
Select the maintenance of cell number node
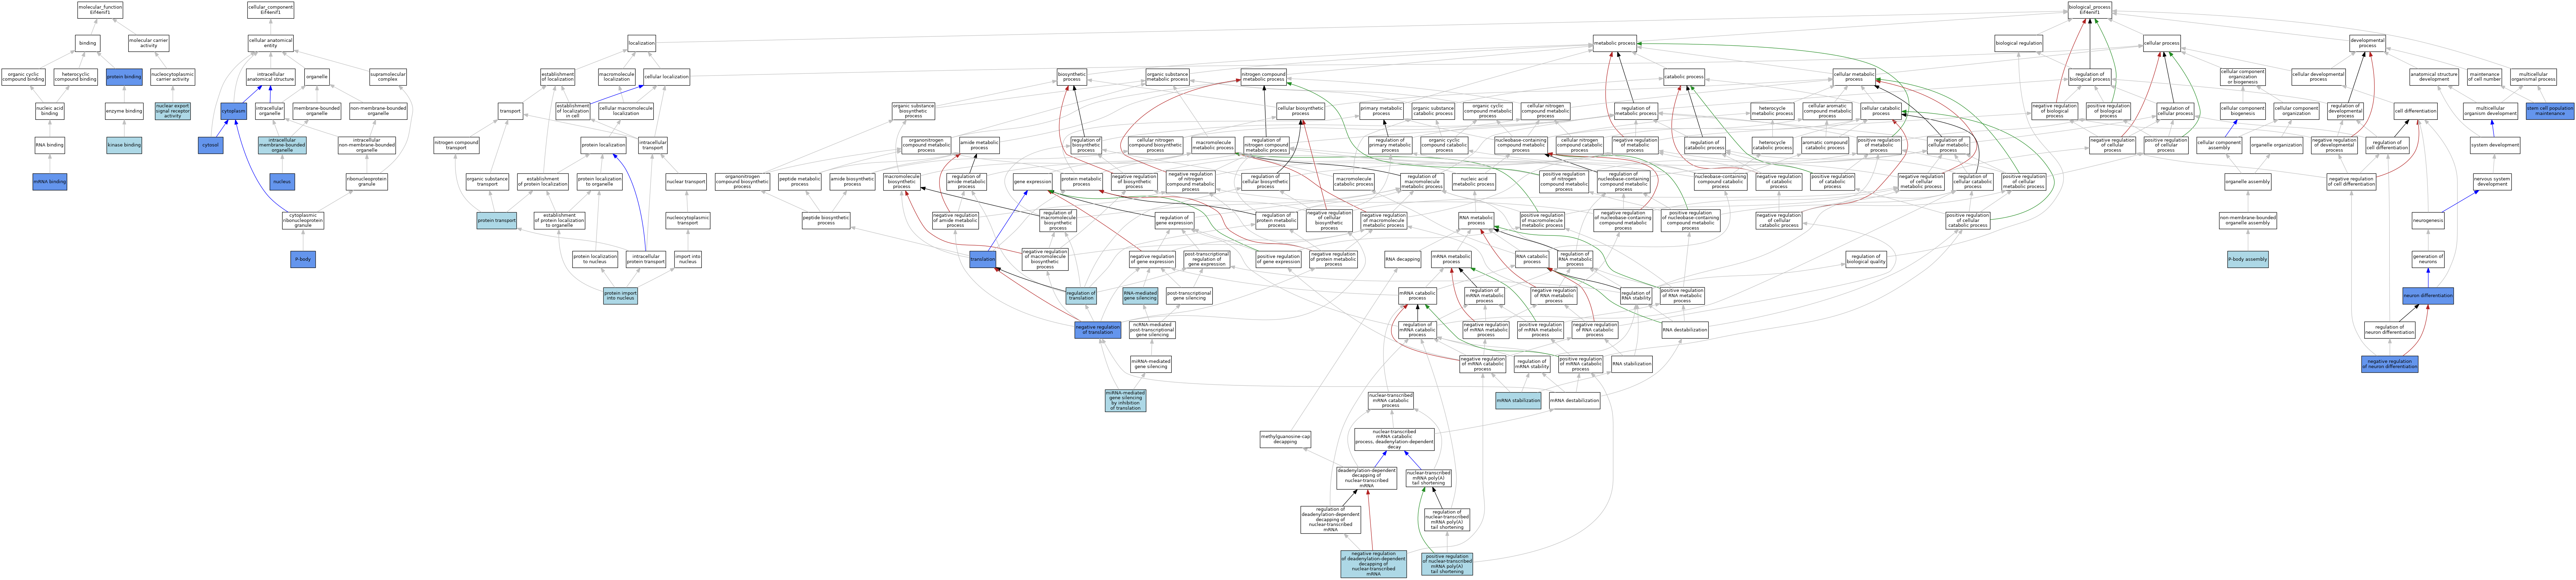point(2484,77)
